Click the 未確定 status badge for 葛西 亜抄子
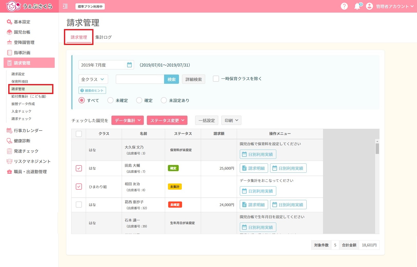 (175, 205)
